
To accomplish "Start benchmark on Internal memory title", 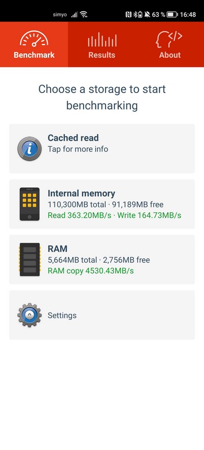I will click(81, 193).
